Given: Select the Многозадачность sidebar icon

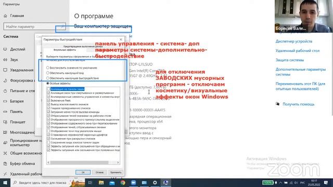Looking at the screenshot, I should (x=5, y=132).
